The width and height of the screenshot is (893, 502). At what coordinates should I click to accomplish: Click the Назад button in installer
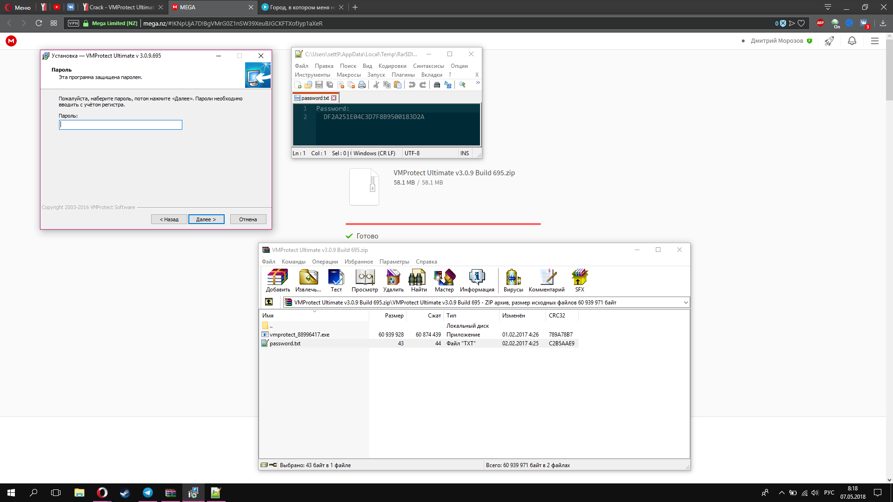point(169,219)
